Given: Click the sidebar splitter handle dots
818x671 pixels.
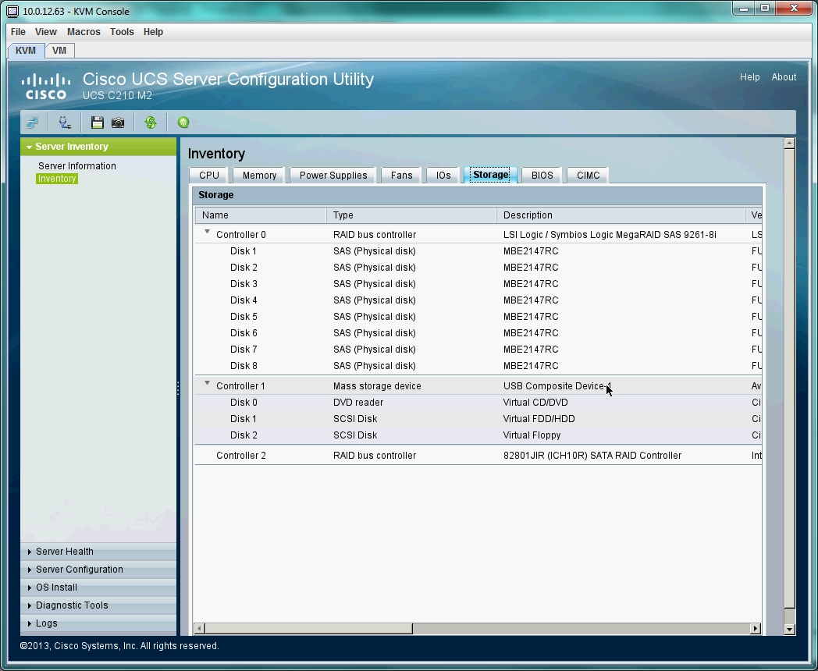Looking at the screenshot, I should pos(178,387).
